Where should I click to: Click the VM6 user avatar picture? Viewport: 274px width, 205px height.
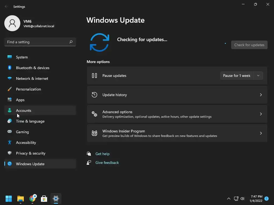12,23
